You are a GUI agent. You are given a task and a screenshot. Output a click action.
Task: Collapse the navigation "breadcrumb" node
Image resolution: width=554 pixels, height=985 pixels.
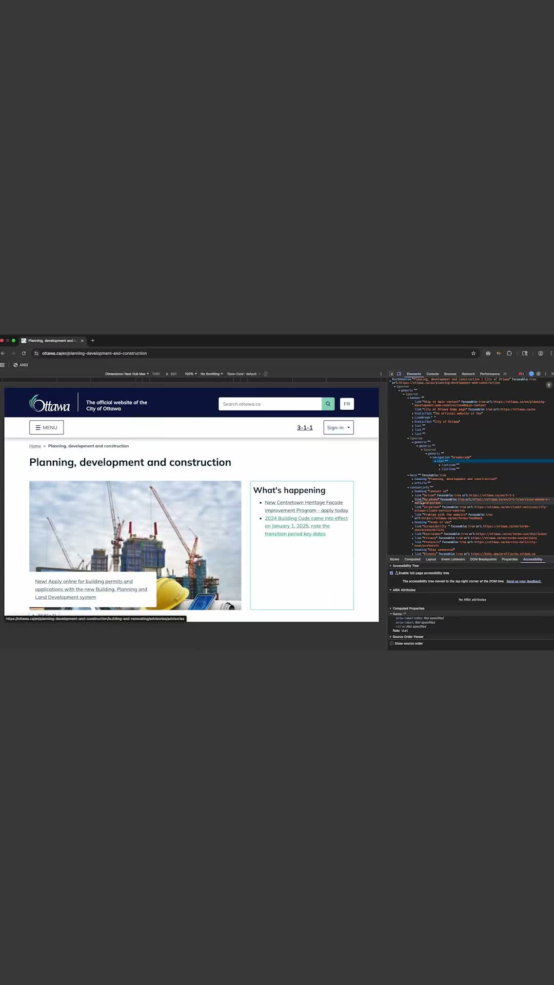(431, 457)
